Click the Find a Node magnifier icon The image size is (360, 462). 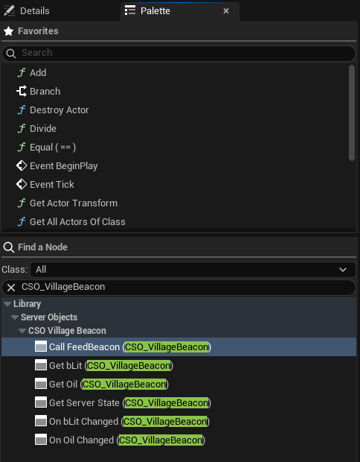8,247
